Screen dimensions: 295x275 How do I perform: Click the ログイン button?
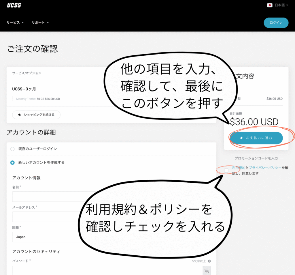(x=276, y=23)
